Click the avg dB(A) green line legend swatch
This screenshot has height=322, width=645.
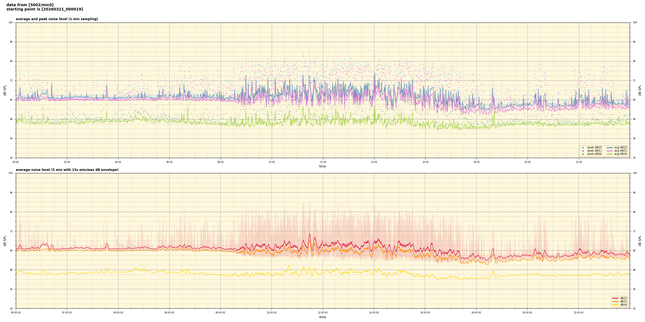pos(610,154)
